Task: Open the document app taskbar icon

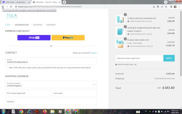Action: (13, 111)
